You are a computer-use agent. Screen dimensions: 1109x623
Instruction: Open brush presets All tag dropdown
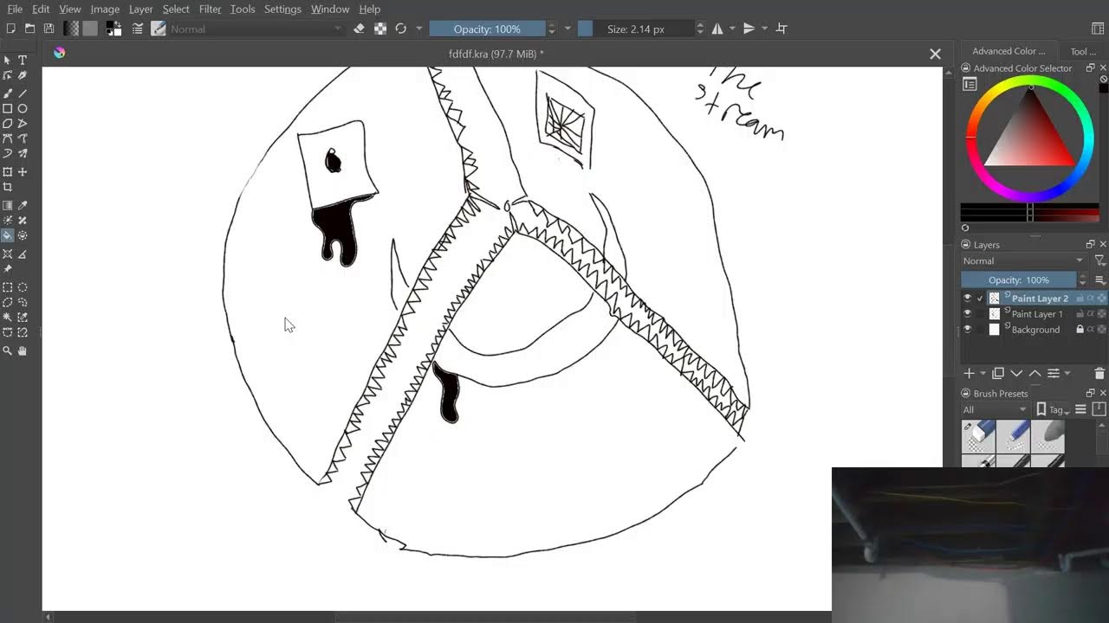995,409
